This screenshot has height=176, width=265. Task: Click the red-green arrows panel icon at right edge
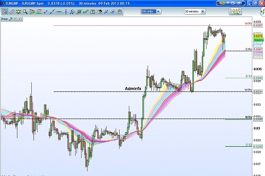pyautogui.click(x=263, y=12)
